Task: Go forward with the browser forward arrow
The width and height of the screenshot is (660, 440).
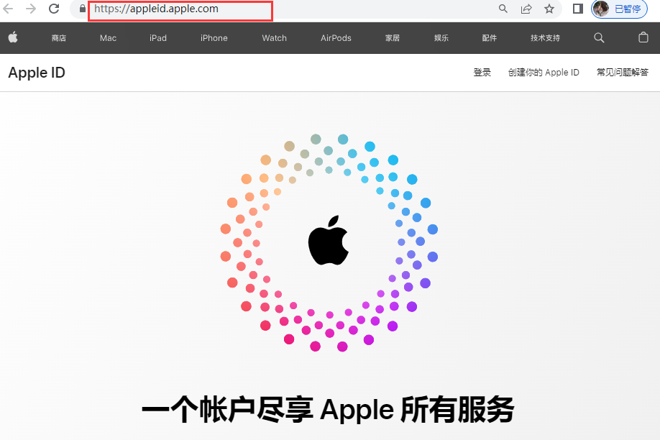Action: (31, 9)
